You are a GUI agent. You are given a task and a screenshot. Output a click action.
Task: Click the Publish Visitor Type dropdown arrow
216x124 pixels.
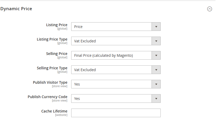[156, 84]
